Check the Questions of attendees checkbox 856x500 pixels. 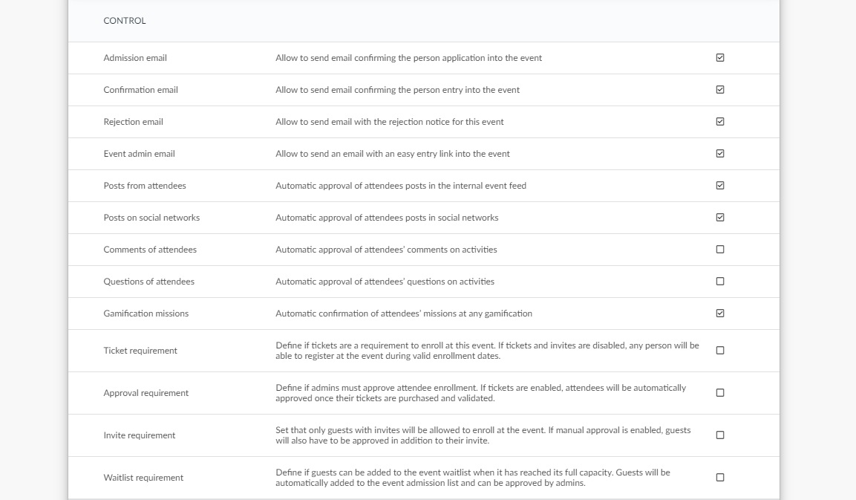(x=720, y=282)
